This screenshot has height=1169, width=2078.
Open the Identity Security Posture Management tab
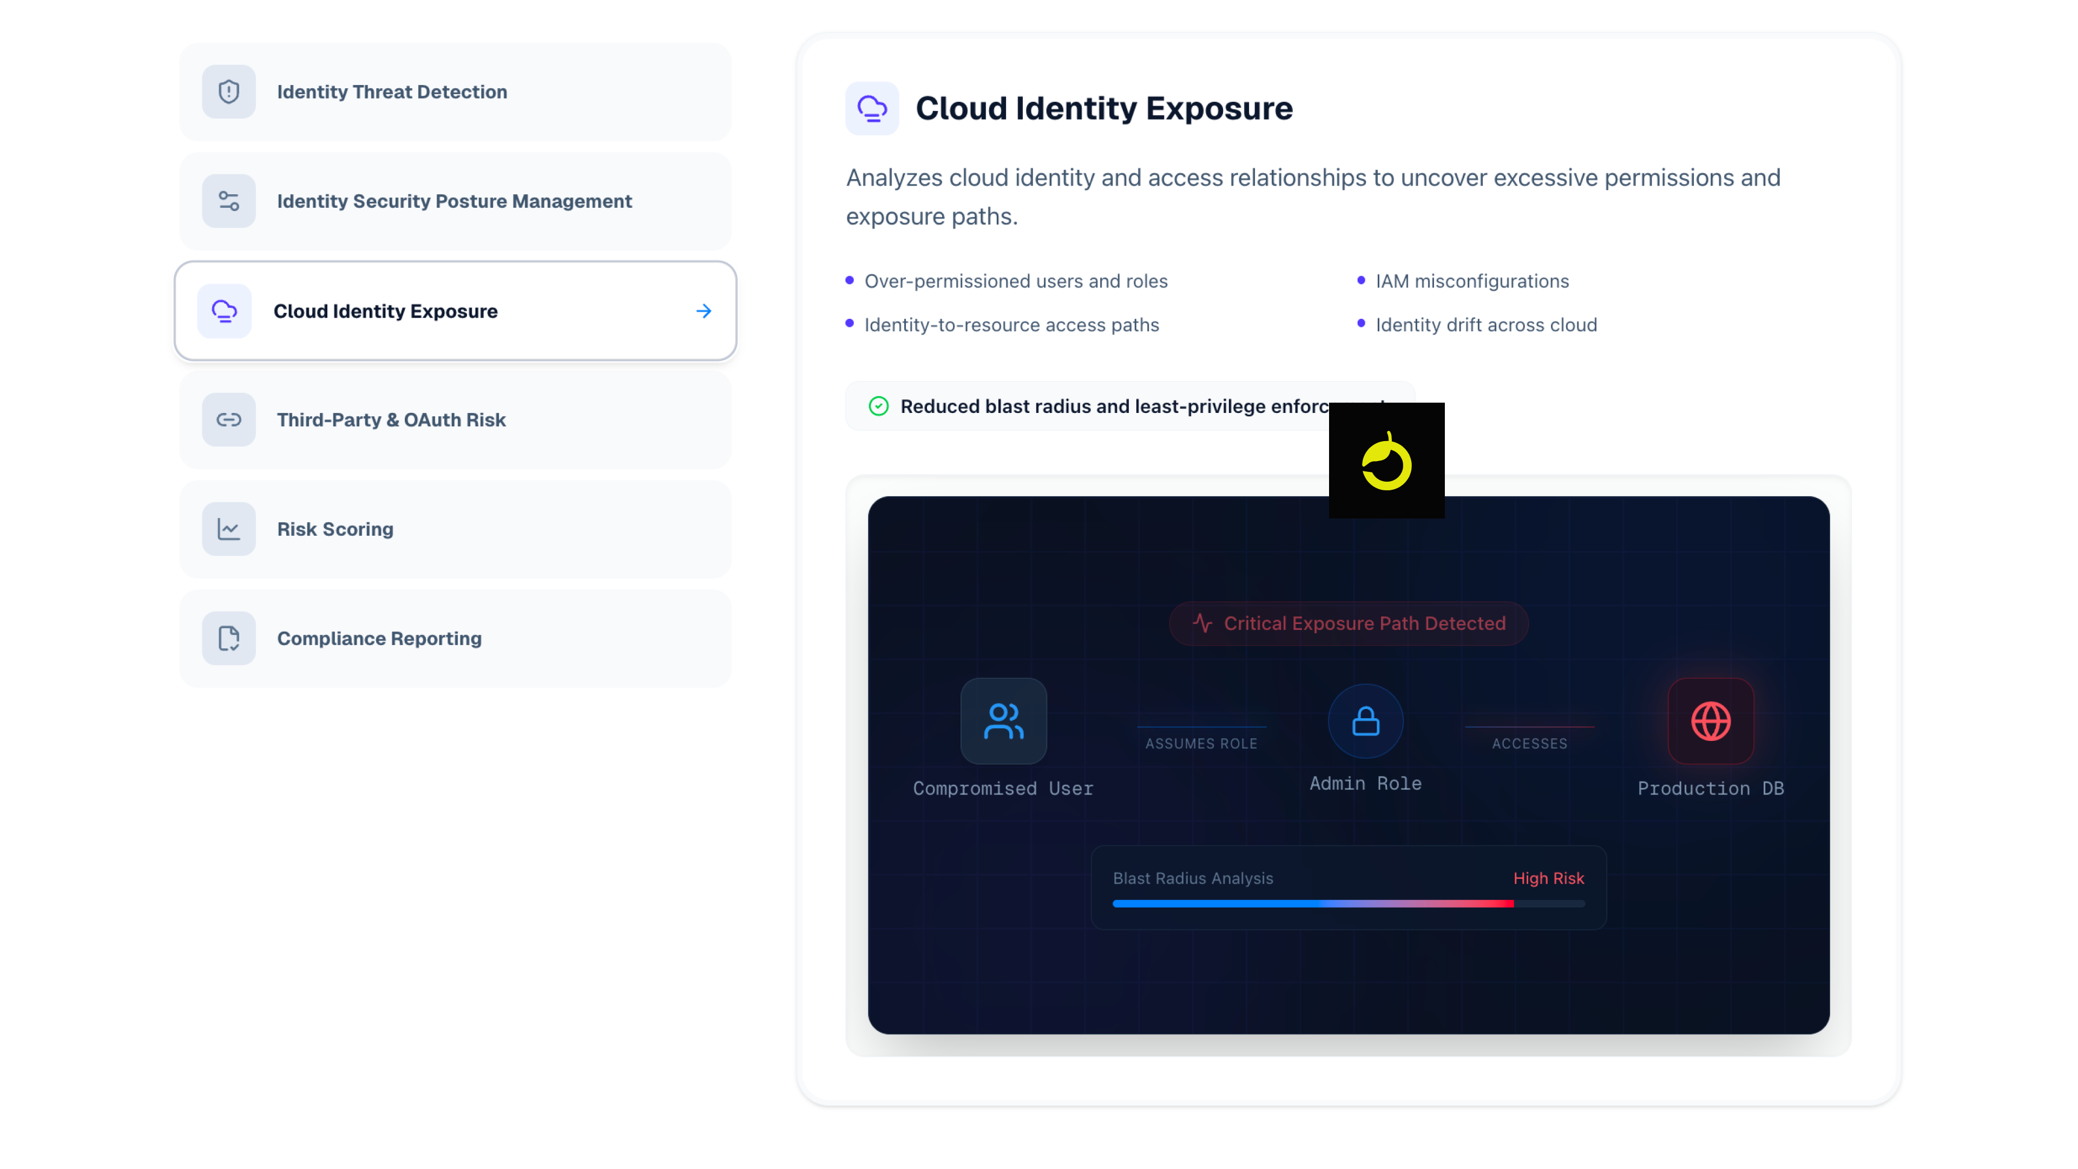point(454,201)
